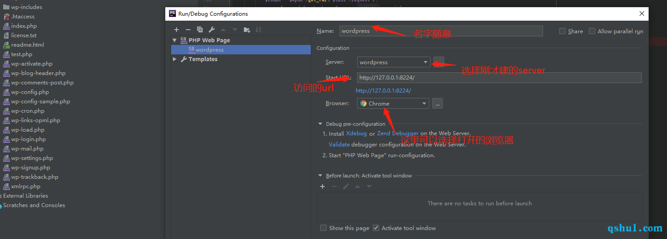Open the blue http://127.0.0.1:8224/ link
Viewport: 667px width, 239px height.
click(x=383, y=91)
